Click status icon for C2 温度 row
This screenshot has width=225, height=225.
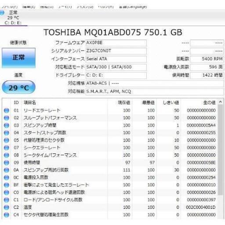(7, 207)
